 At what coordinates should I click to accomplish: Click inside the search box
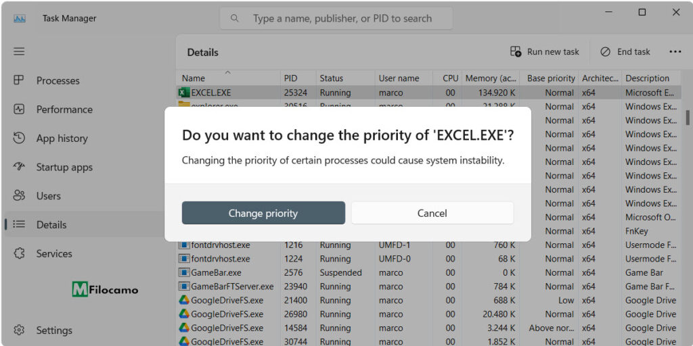[x=336, y=18]
